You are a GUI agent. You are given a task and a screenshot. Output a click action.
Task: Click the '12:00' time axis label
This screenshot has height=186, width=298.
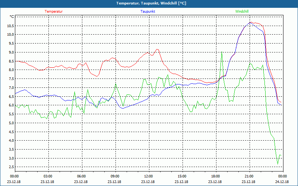click(148, 176)
